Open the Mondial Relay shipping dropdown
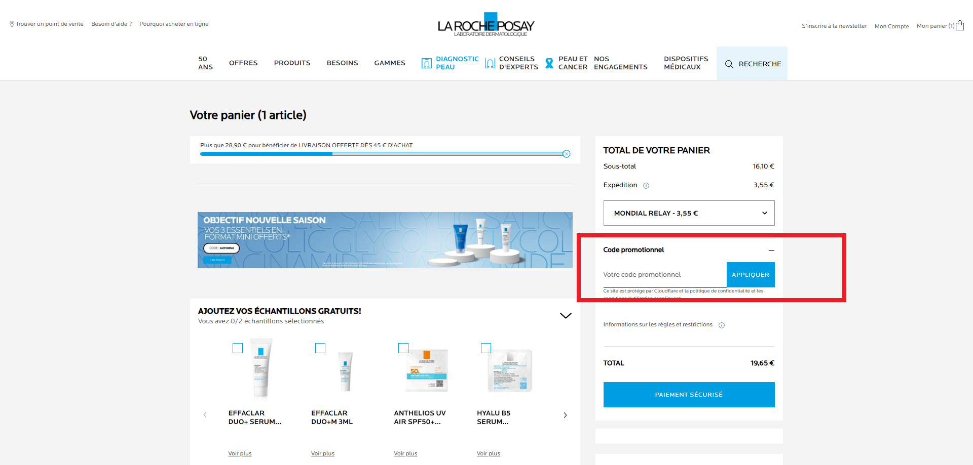Image resolution: width=973 pixels, height=465 pixels. click(x=689, y=213)
